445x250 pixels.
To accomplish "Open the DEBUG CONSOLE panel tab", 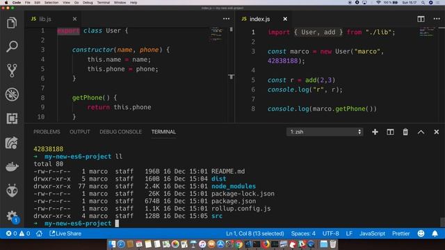I will coord(120,132).
